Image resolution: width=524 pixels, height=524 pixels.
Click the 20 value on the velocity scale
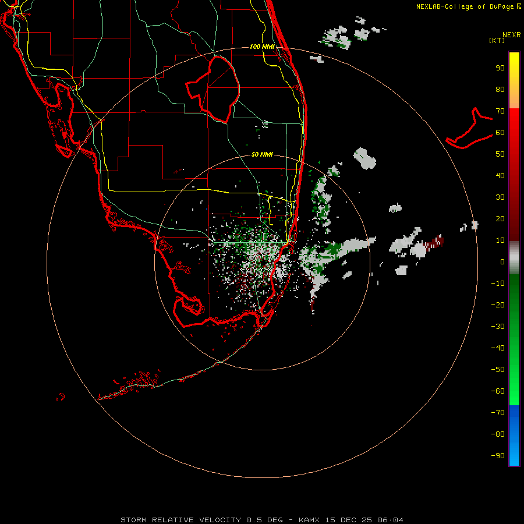[500, 219]
